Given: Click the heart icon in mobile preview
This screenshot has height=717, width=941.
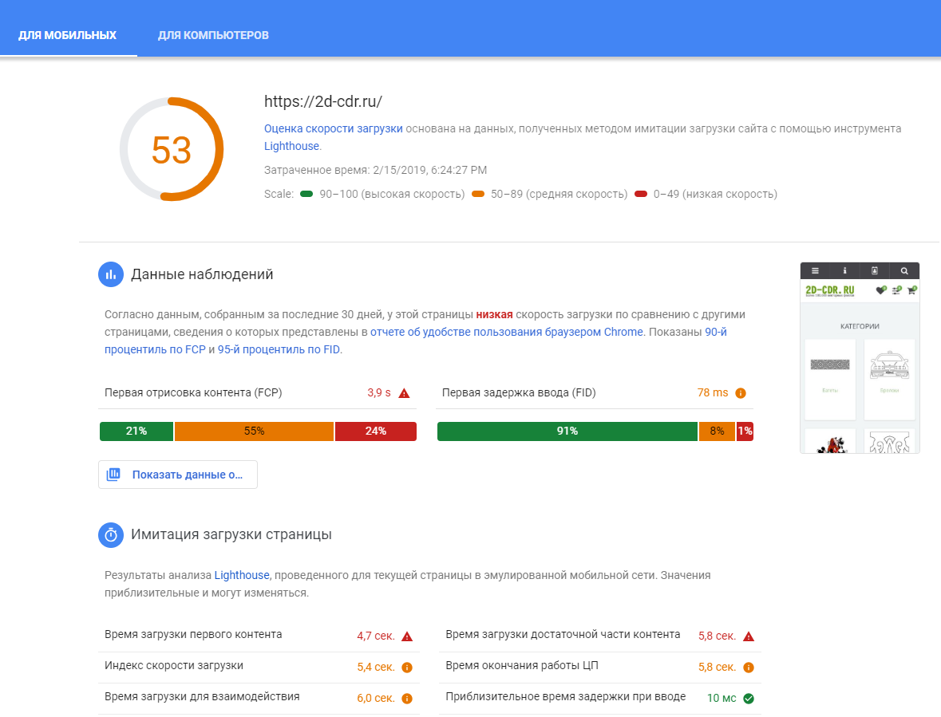Looking at the screenshot, I should point(881,290).
